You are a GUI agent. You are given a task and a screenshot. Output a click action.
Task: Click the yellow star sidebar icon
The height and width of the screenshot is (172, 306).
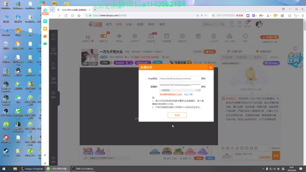click(x=45, y=29)
